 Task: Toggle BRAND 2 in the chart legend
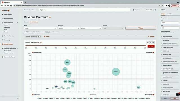pyautogui.click(x=45, y=98)
